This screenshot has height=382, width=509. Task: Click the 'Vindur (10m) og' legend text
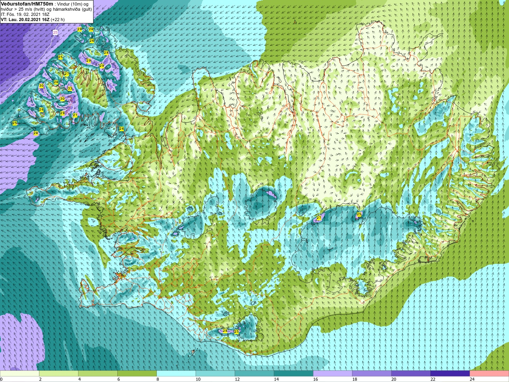73,4
